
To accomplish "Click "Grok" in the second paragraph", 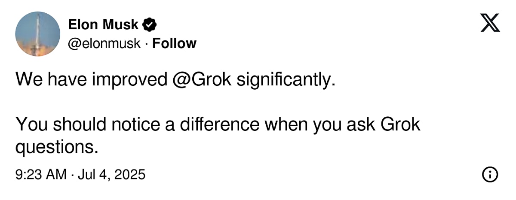I will click(401, 125).
